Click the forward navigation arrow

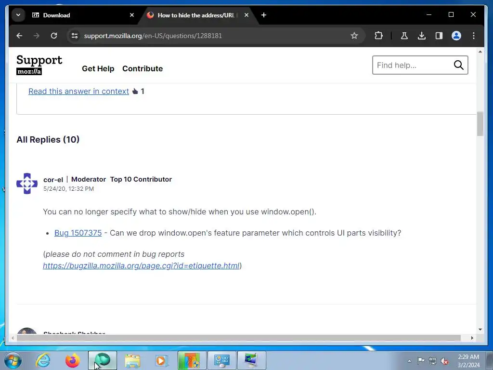coord(37,36)
